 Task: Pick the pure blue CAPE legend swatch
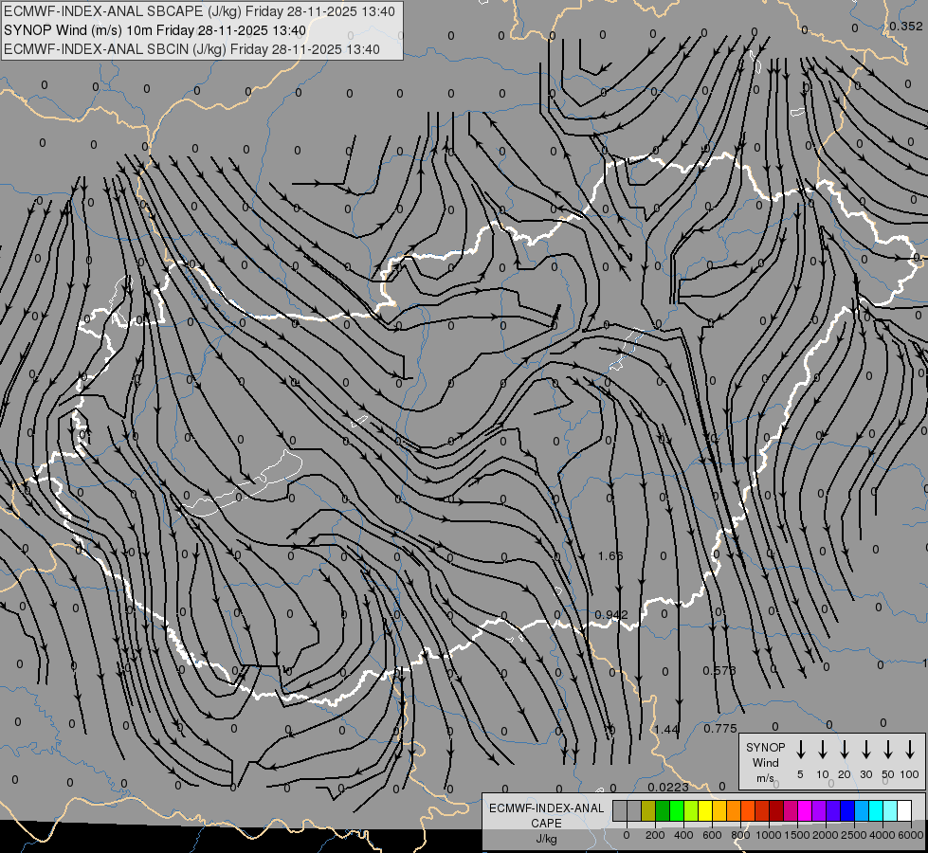(846, 810)
